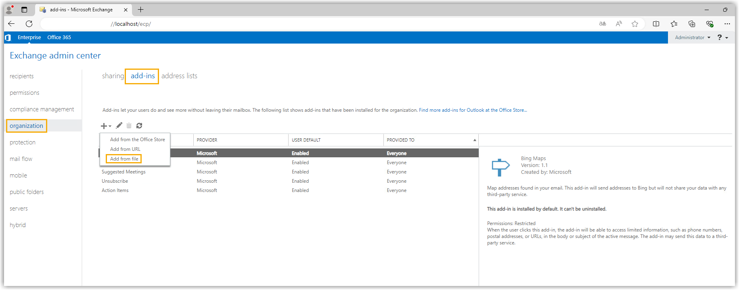Click the PROVIDER column header
Image resolution: width=739 pixels, height=290 pixels.
pos(241,140)
